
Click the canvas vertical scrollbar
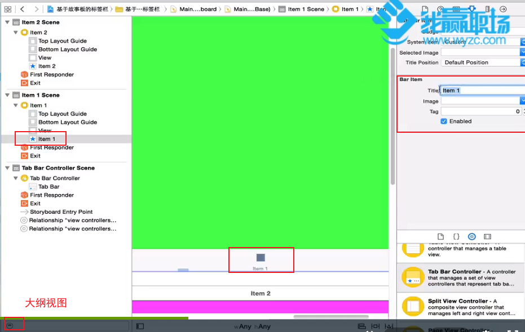pos(392,116)
